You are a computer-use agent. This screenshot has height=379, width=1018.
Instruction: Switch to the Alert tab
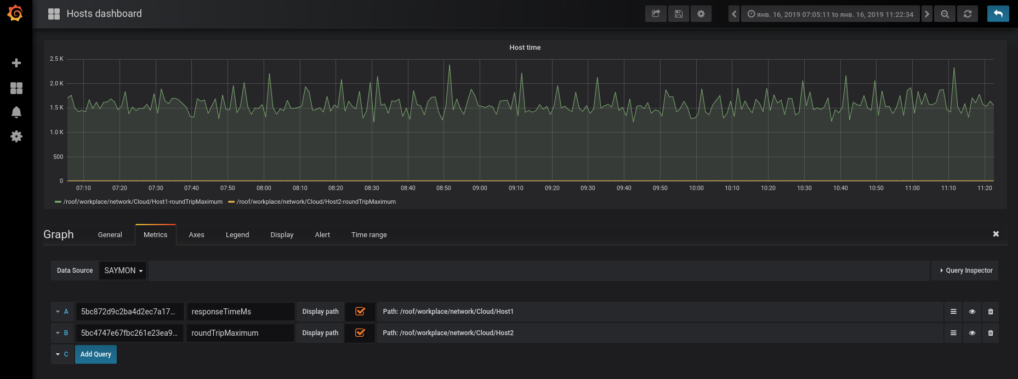(x=322, y=234)
